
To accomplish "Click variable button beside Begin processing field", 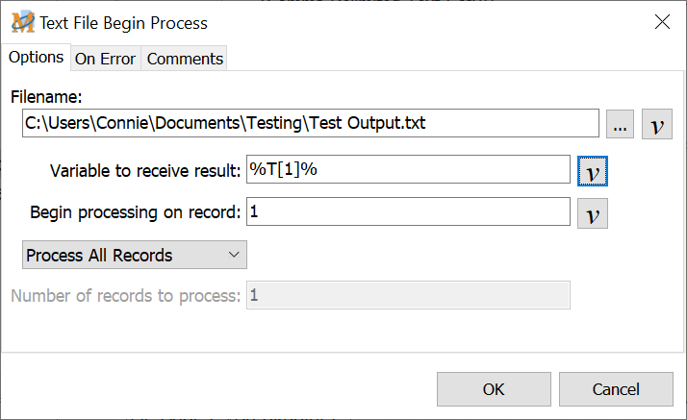I will click(x=593, y=212).
